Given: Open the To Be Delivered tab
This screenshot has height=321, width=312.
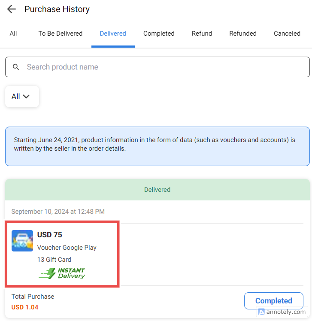Looking at the screenshot, I should point(61,33).
